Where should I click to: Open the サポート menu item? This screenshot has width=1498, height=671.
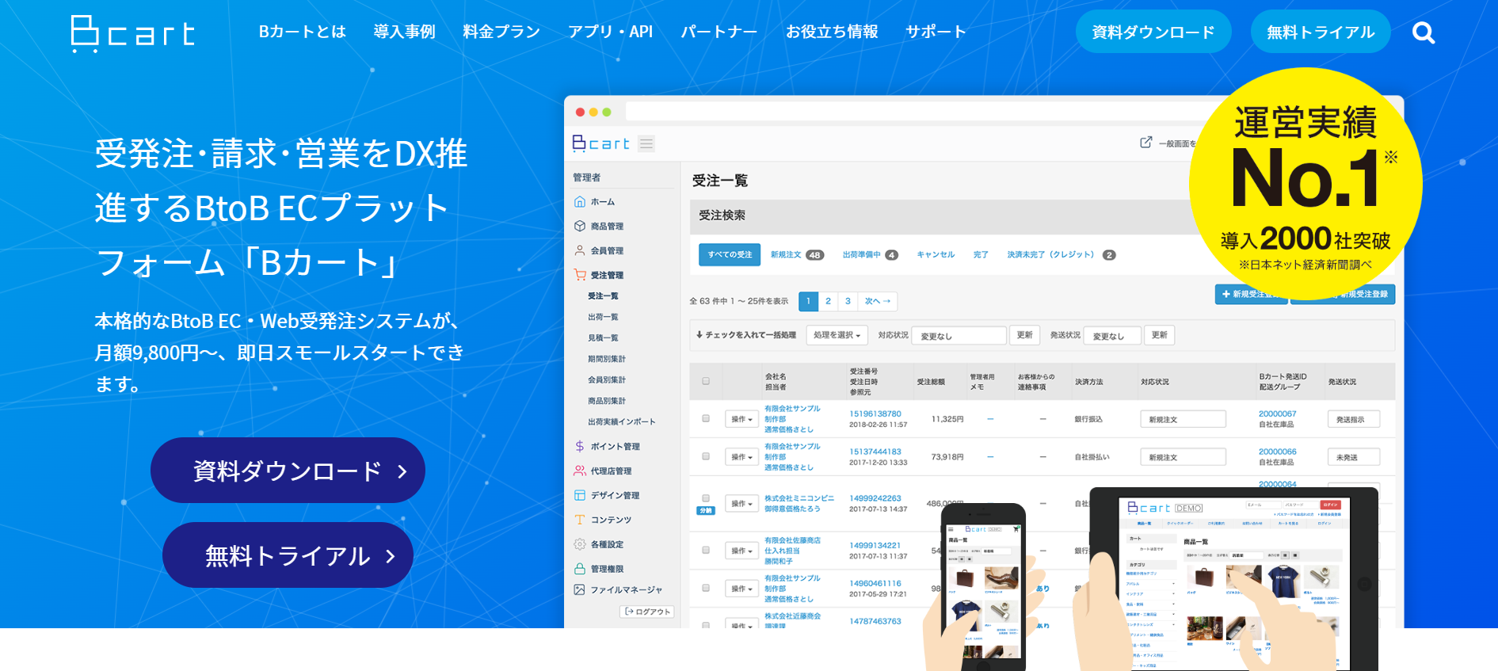point(936,32)
